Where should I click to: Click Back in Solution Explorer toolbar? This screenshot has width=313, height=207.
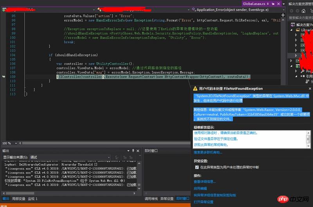tap(291, 11)
